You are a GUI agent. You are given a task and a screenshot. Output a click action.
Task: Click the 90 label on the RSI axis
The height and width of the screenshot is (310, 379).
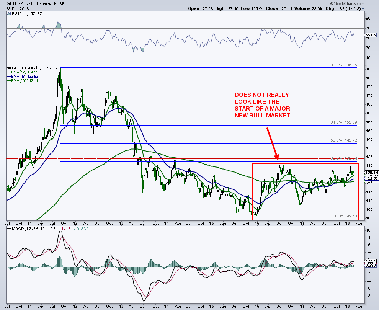click(368, 18)
